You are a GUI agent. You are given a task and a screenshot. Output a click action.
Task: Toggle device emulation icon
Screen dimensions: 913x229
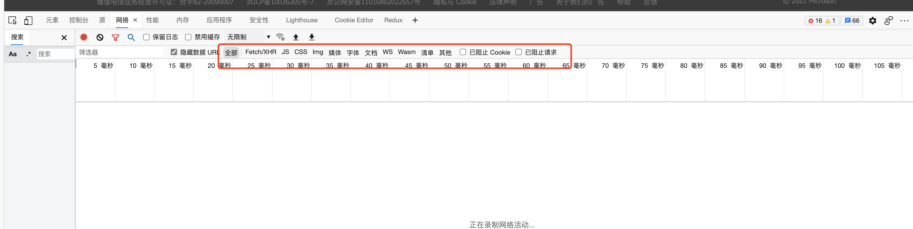coord(28,21)
